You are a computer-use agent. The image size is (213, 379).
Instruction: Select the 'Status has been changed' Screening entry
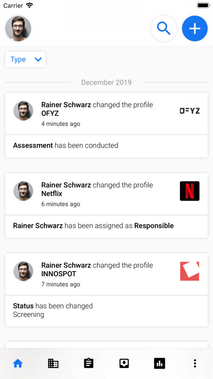point(106,310)
